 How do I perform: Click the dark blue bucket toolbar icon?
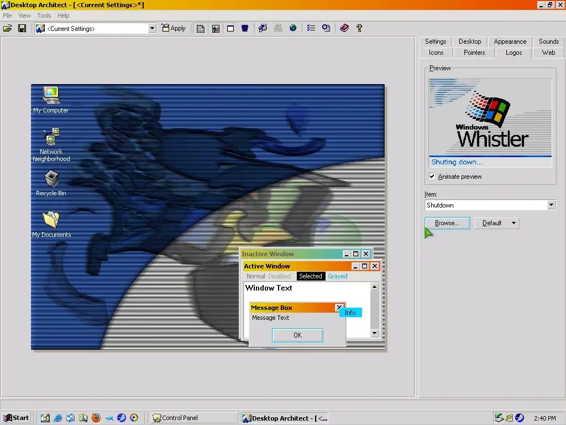coord(245,28)
